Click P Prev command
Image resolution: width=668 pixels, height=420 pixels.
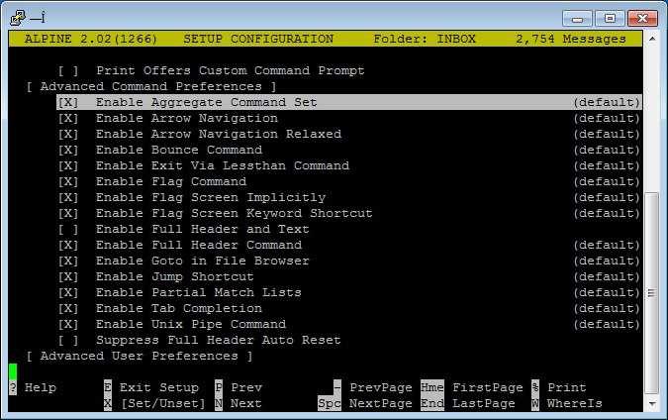239,387
